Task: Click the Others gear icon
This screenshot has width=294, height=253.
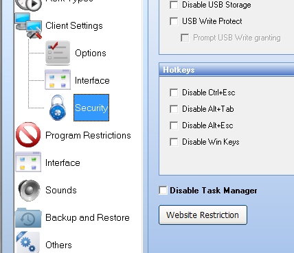Action: click(x=28, y=243)
